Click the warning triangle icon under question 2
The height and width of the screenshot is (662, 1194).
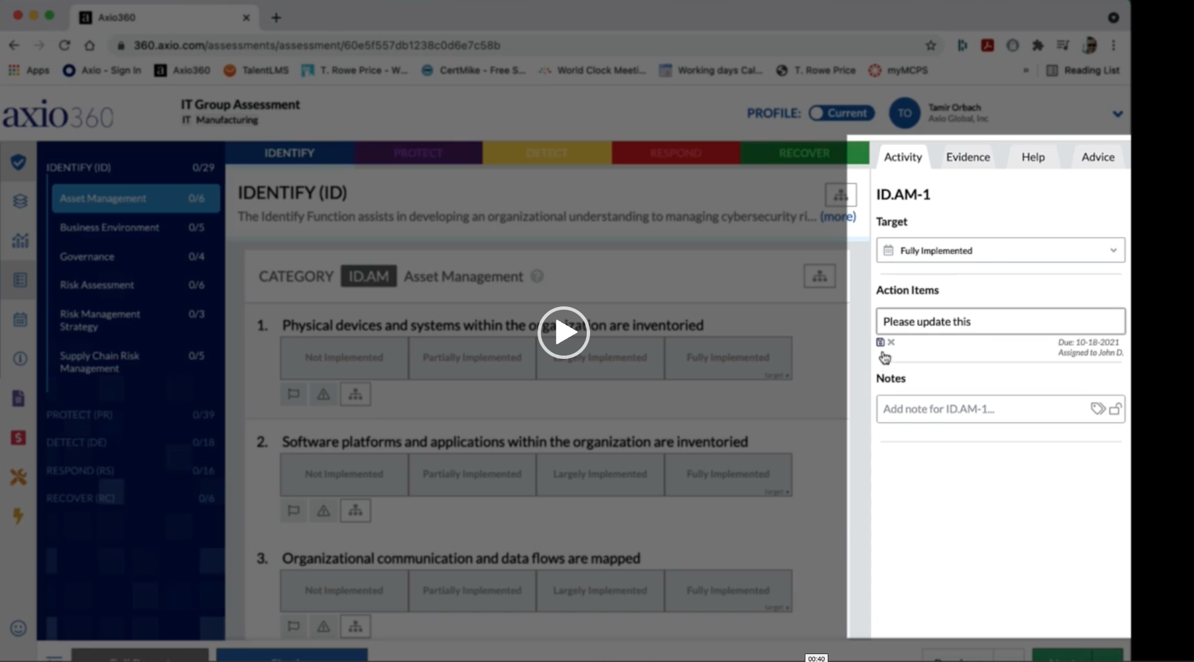click(x=324, y=510)
